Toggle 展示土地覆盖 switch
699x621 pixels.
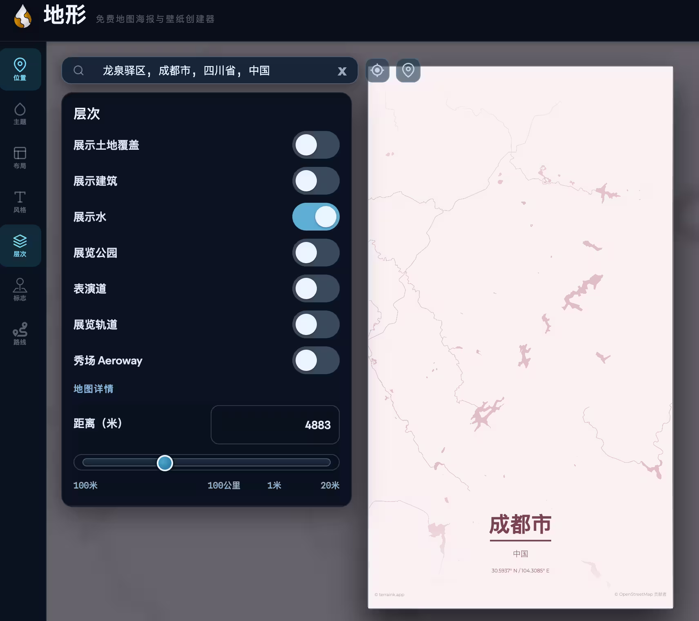(x=316, y=145)
